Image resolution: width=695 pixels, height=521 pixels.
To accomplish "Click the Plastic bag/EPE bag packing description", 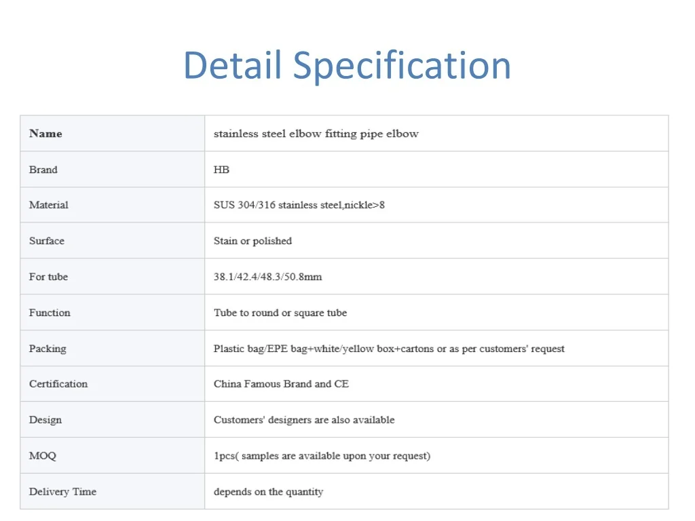I will (x=389, y=349).
